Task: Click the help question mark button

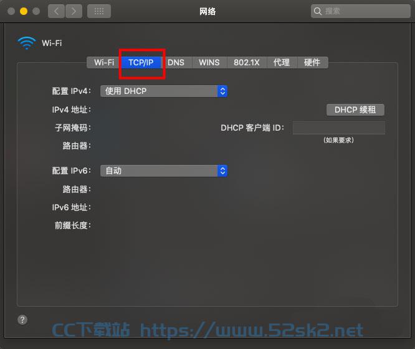Action: tap(22, 320)
